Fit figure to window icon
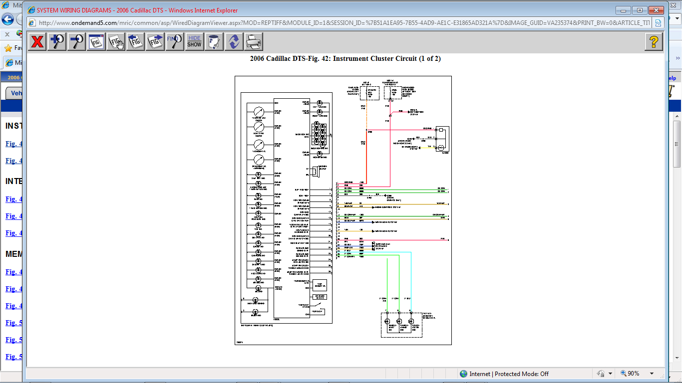 coord(96,42)
